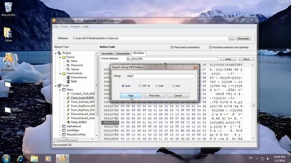
Task: Click the Forms folder icon
Action: tap(64, 57)
